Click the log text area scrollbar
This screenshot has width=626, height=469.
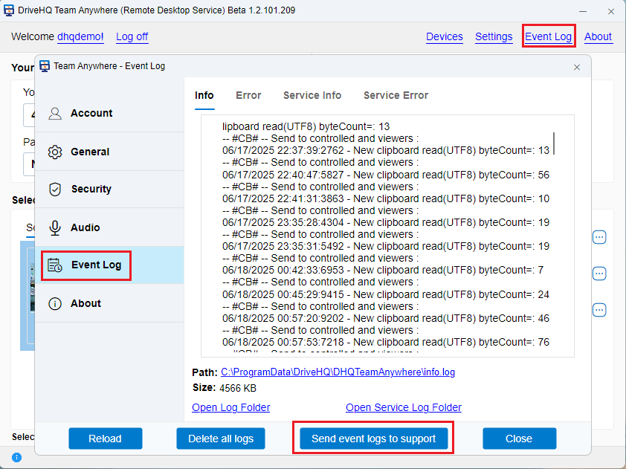click(554, 143)
